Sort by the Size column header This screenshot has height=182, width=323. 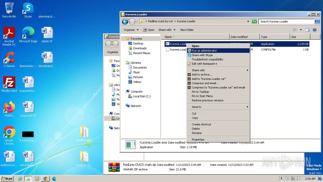(x=300, y=37)
